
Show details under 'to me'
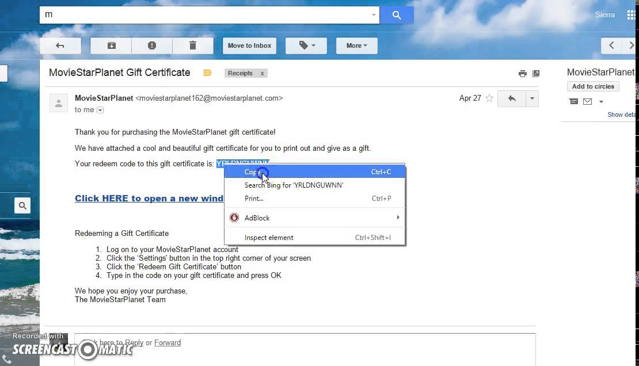[100, 110]
